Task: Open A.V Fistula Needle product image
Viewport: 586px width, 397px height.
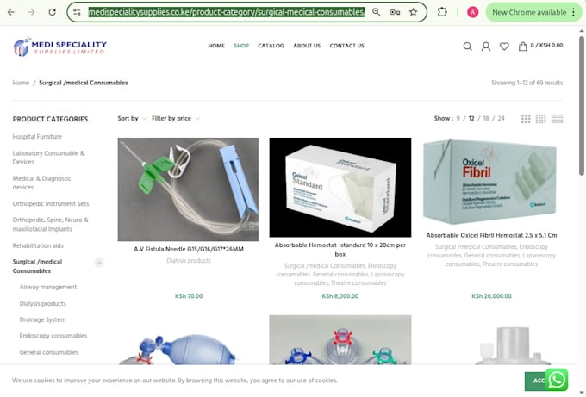Action: point(188,189)
